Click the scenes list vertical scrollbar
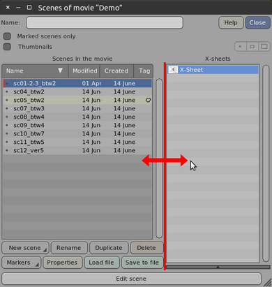 click(159, 159)
